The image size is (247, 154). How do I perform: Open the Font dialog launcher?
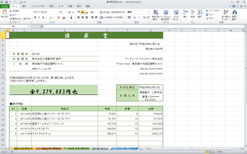74,23
